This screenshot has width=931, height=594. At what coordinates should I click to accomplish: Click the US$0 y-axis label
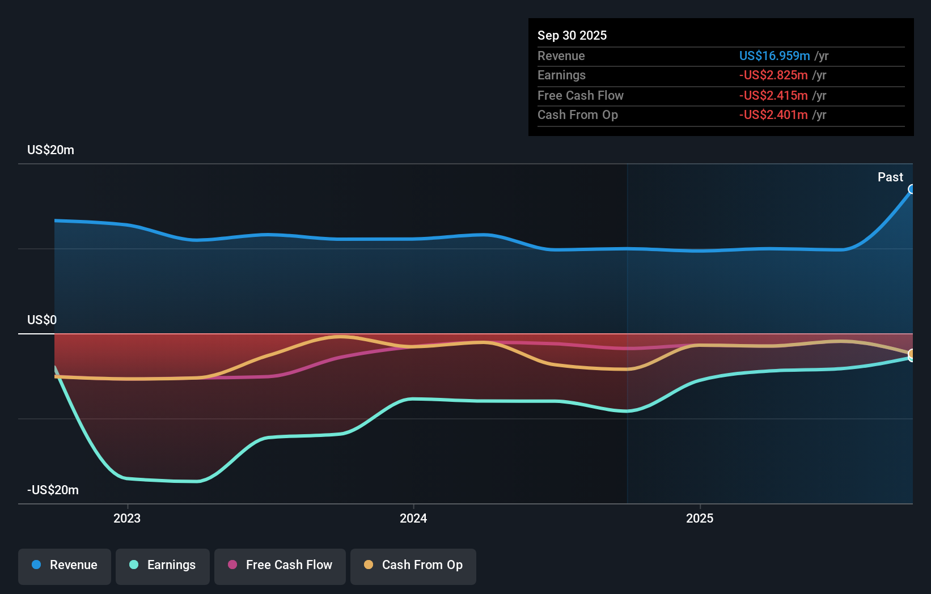click(42, 320)
